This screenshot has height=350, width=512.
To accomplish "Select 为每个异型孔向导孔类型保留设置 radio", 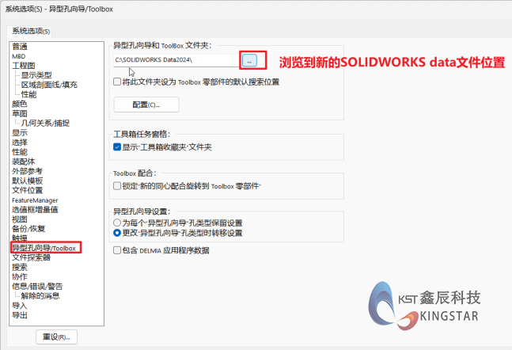I will tap(117, 223).
